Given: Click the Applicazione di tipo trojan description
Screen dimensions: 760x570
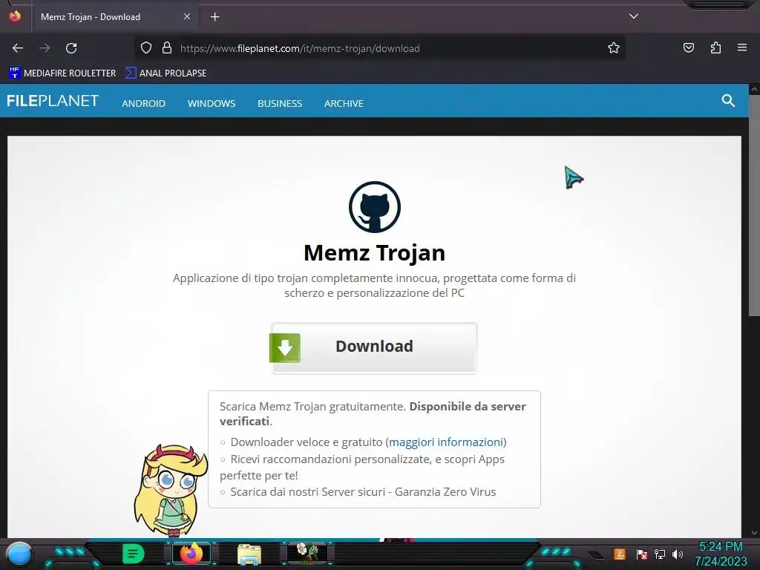Looking at the screenshot, I should coord(374,286).
